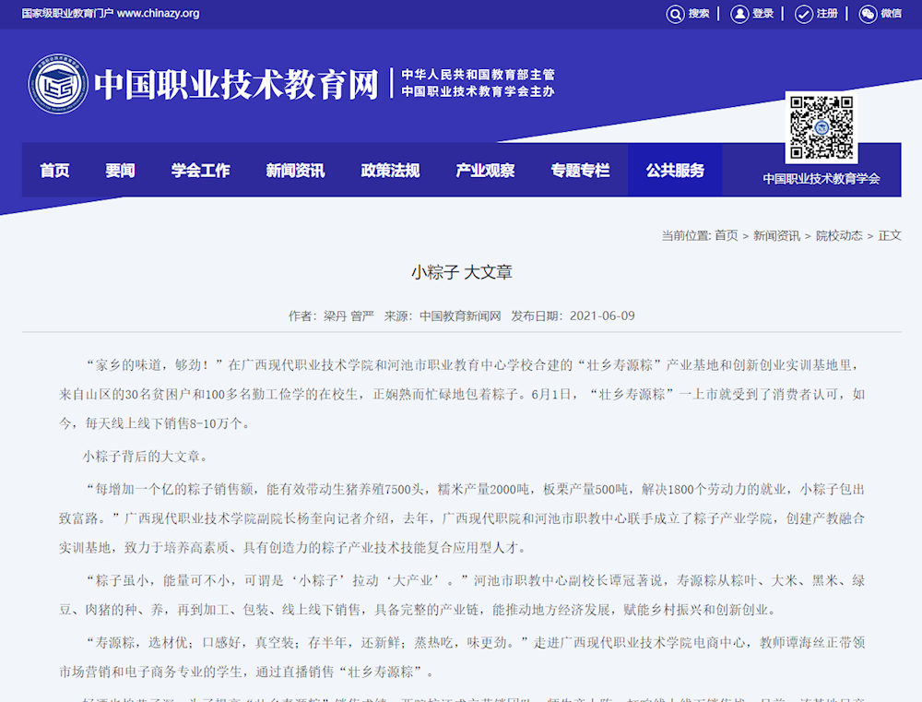
Task: Click 中国职业技术教育学会 label under QR code
Action: (x=821, y=179)
